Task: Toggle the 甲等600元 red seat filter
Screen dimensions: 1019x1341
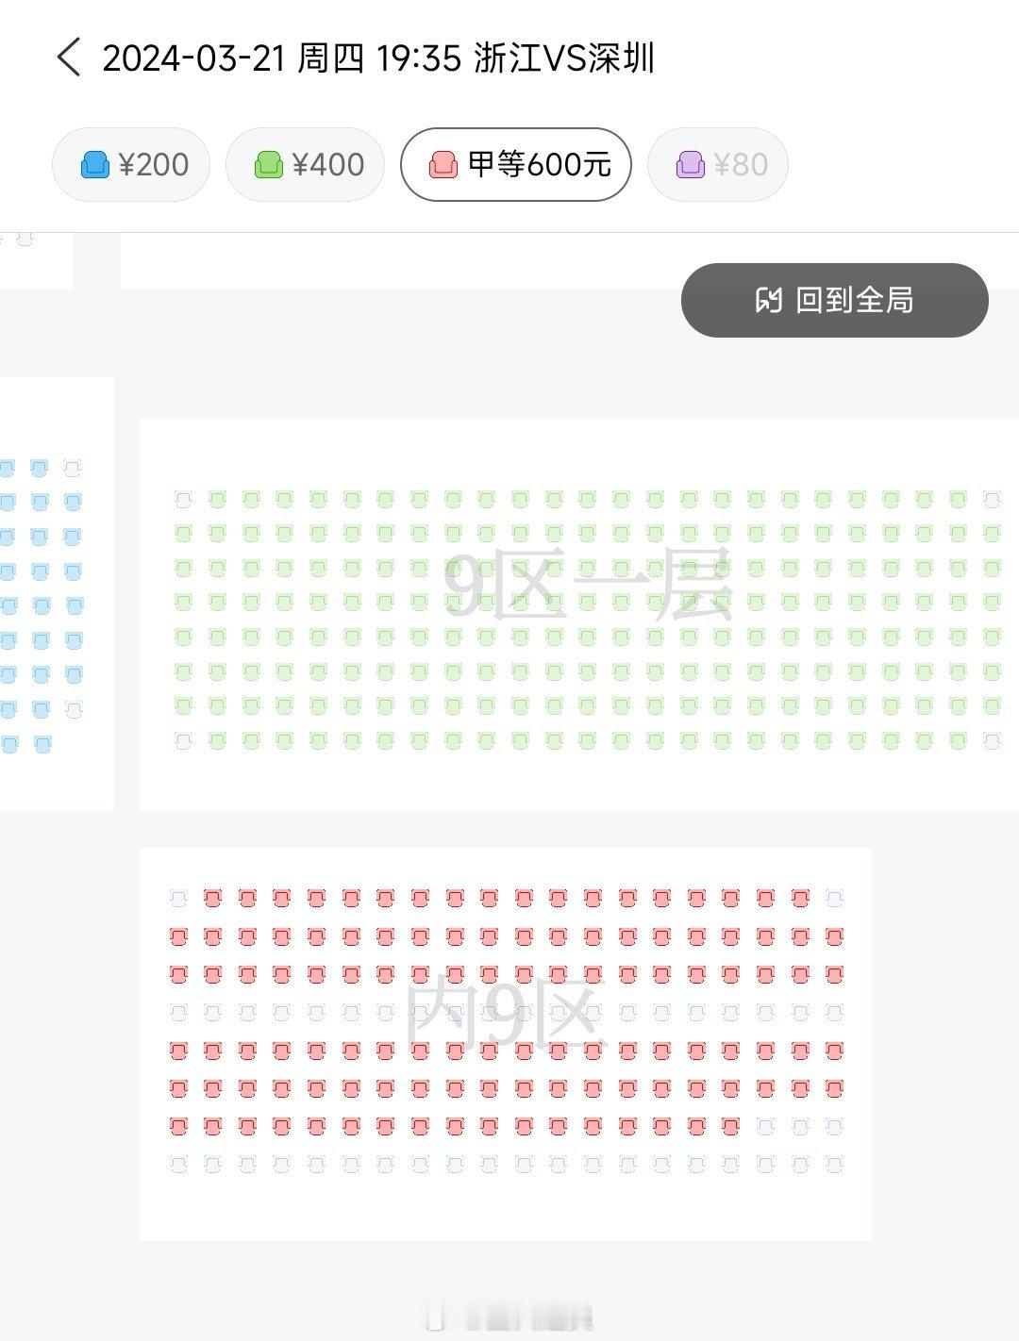Action: (516, 164)
